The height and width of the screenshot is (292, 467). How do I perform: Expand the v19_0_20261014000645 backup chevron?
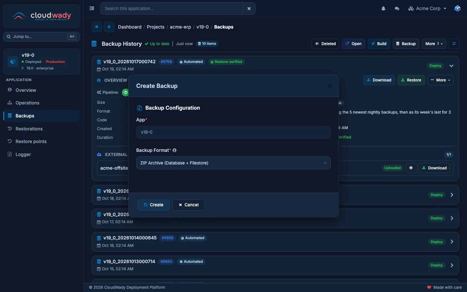[452, 242]
